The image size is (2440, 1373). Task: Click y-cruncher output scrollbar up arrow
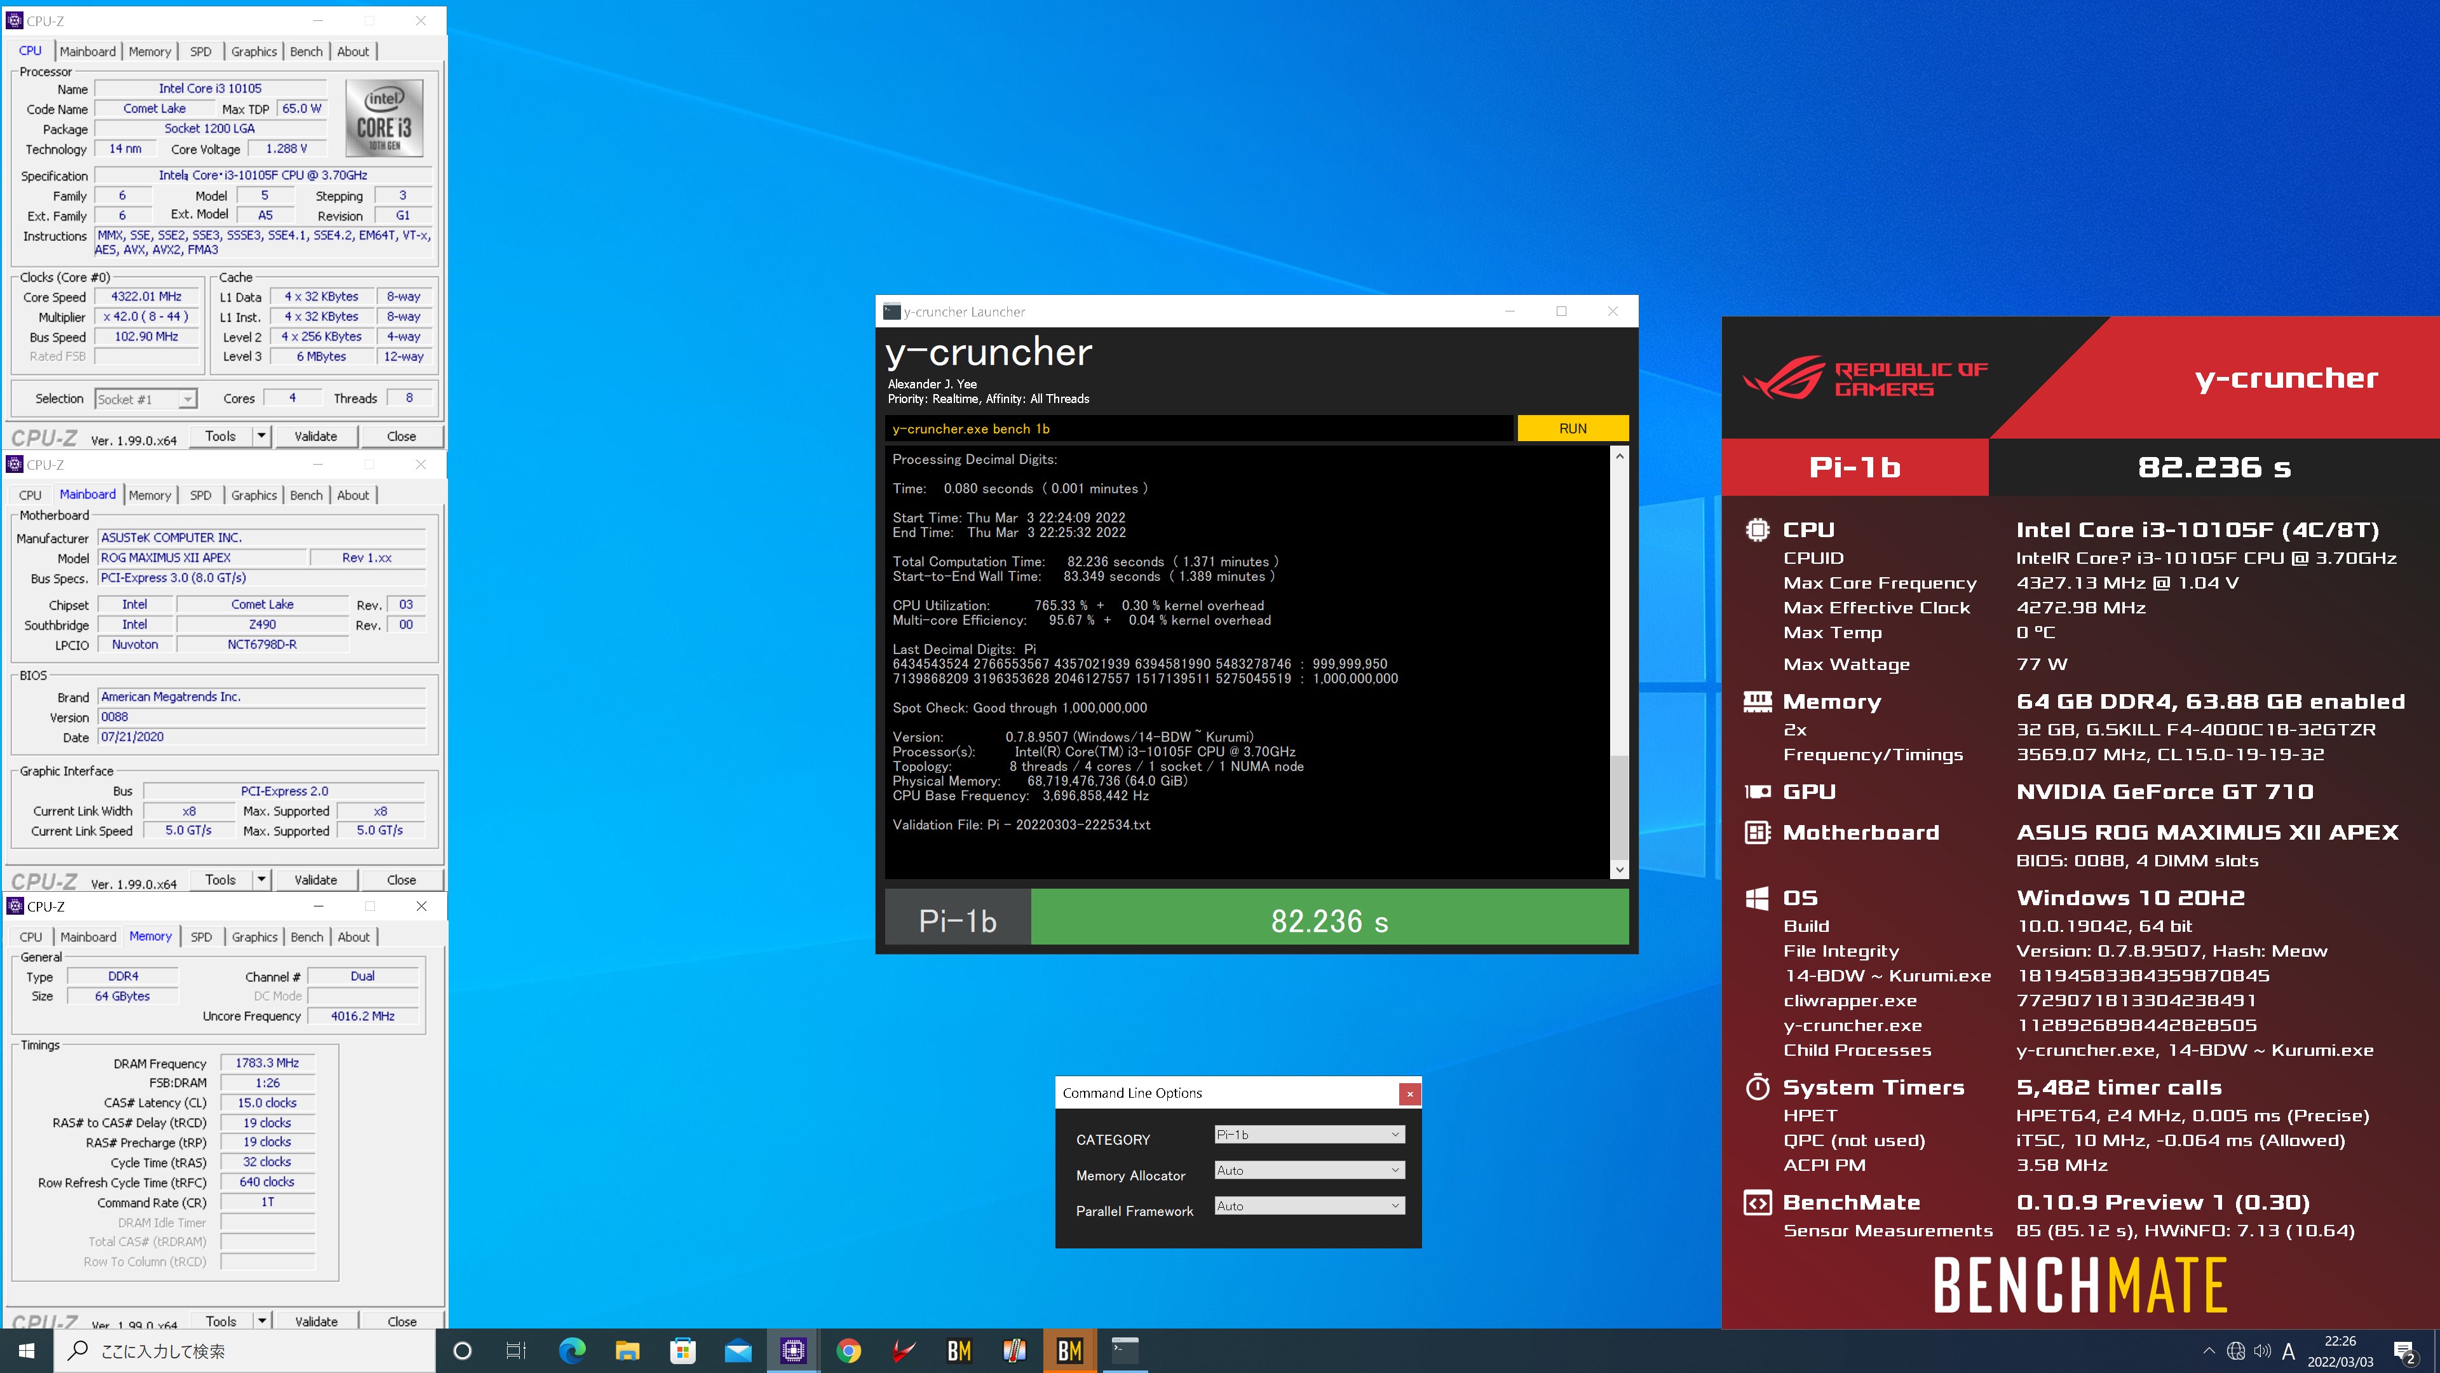(1620, 456)
